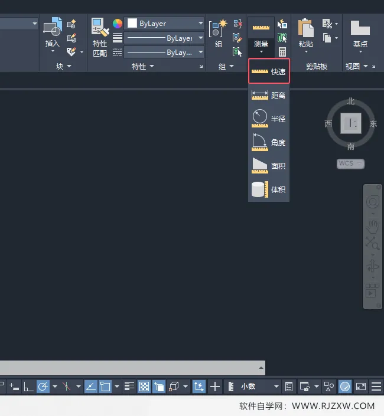
Task: Select 快速 in the measure menu
Action: point(269,71)
